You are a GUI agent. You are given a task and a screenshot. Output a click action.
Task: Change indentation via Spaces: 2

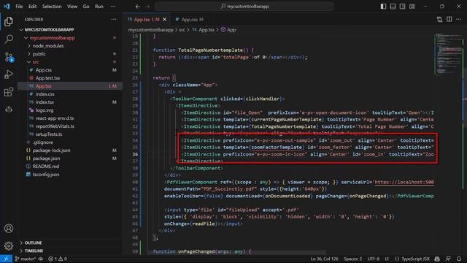click(x=353, y=259)
